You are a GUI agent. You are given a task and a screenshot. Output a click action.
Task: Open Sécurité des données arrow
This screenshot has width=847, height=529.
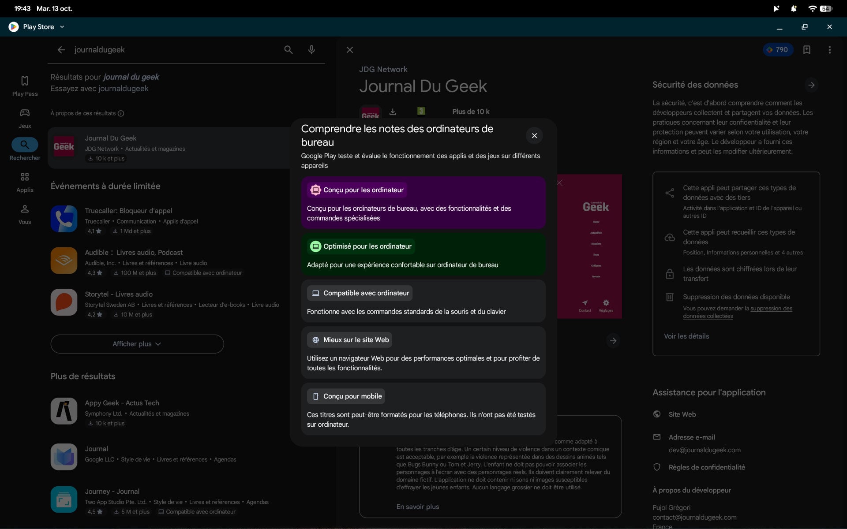pos(811,85)
